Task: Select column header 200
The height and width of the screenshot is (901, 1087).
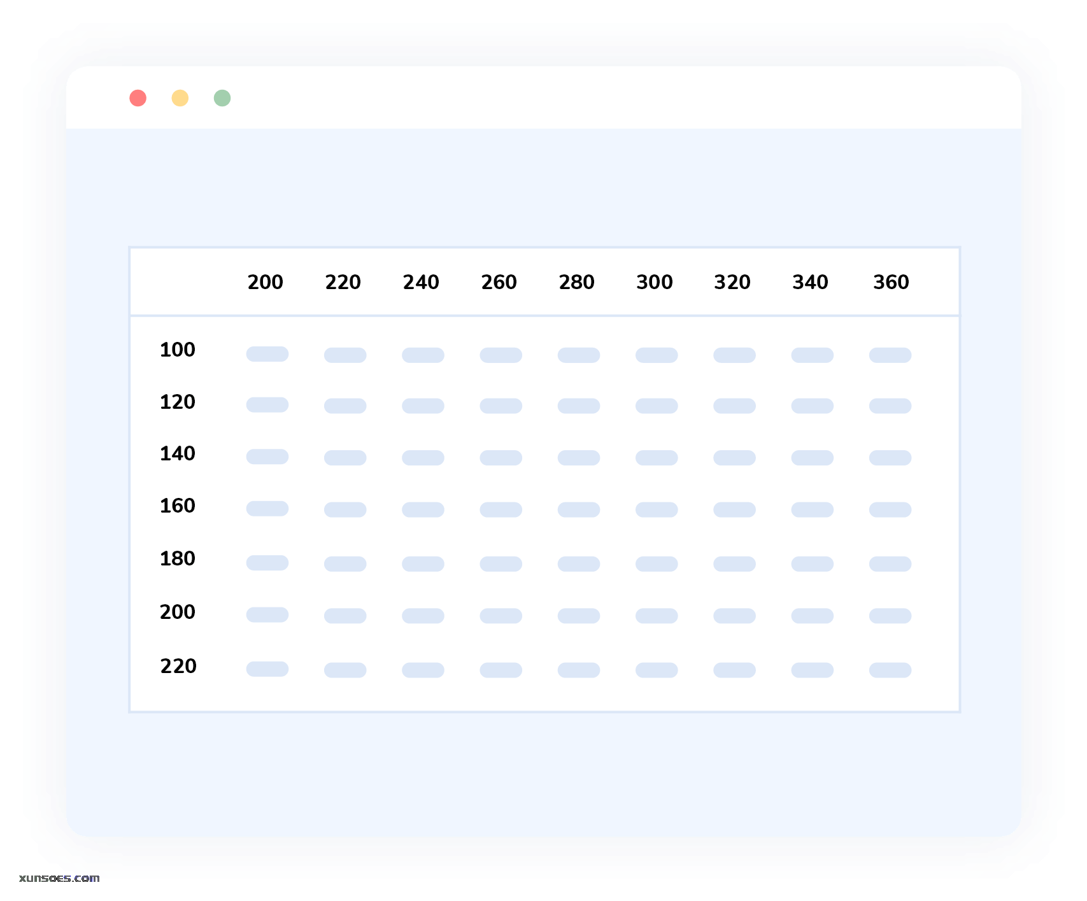Action: click(x=266, y=282)
